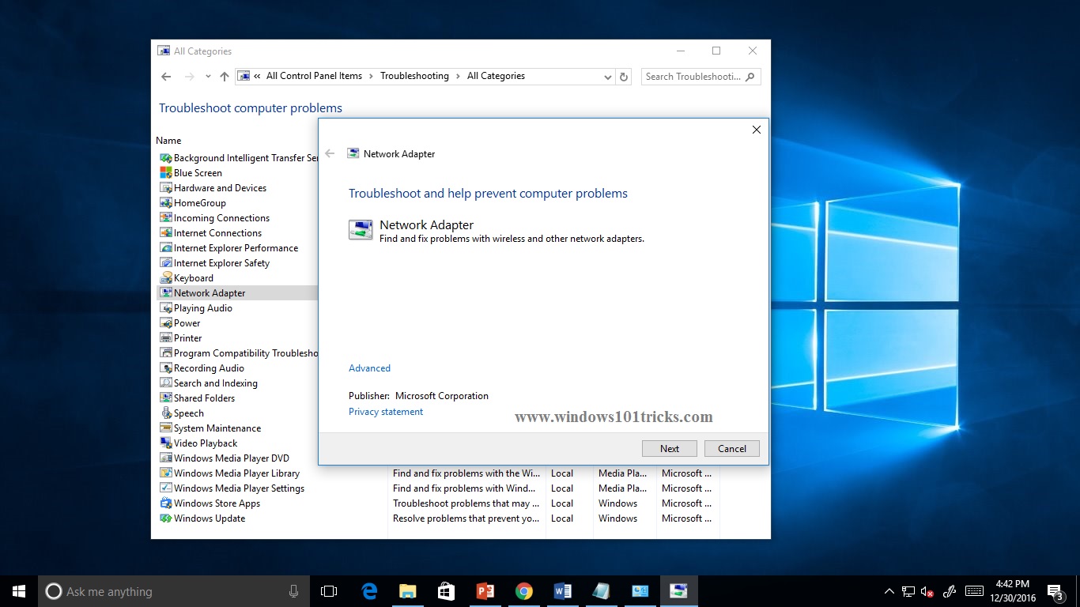Click the Next button to start troubleshooting
This screenshot has height=607, width=1080.
click(669, 448)
